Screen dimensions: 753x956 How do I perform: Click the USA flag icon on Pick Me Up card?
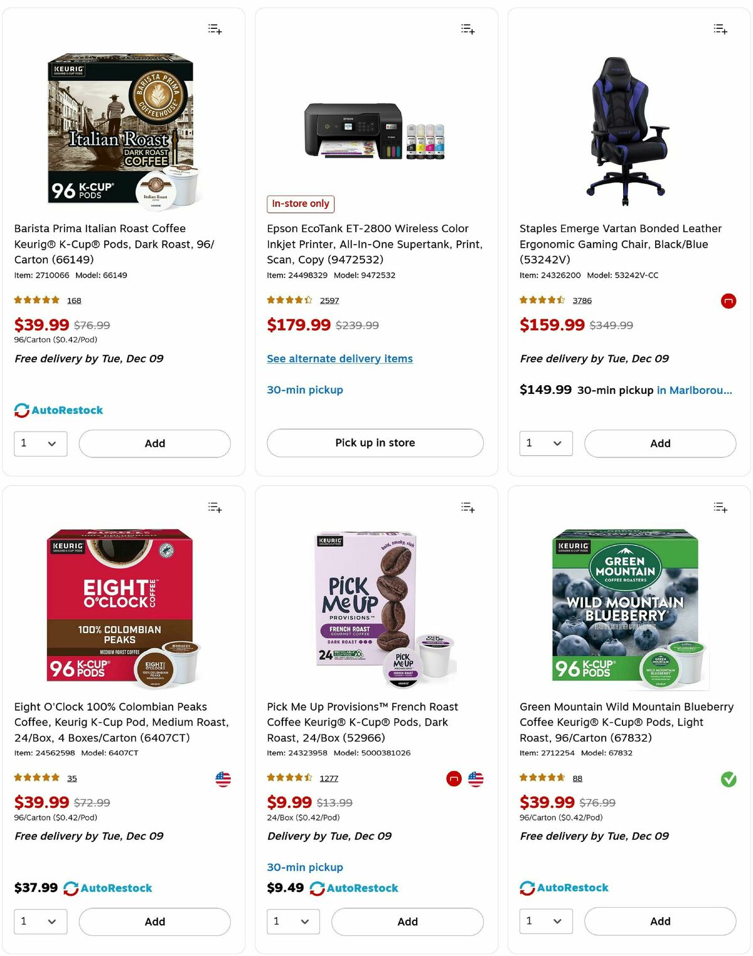[476, 779]
